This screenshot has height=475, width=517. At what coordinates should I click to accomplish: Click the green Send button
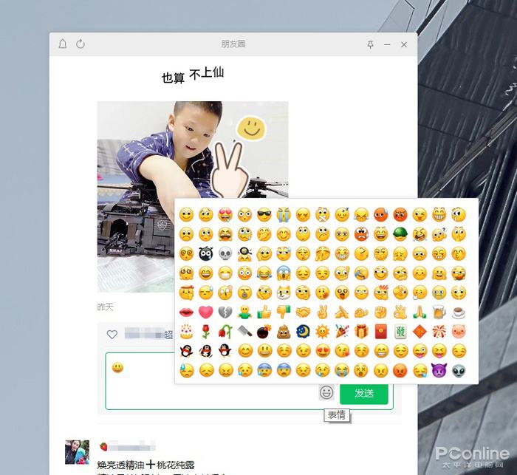[363, 393]
